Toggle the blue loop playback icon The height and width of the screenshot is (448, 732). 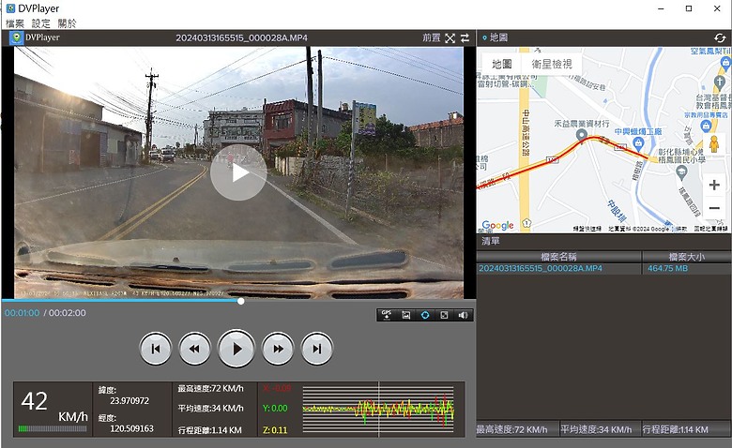pos(425,315)
